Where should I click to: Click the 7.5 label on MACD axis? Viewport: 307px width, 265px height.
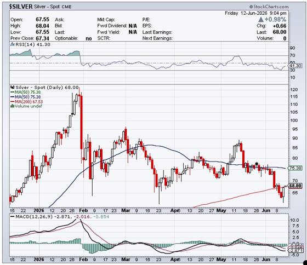pos(295,226)
